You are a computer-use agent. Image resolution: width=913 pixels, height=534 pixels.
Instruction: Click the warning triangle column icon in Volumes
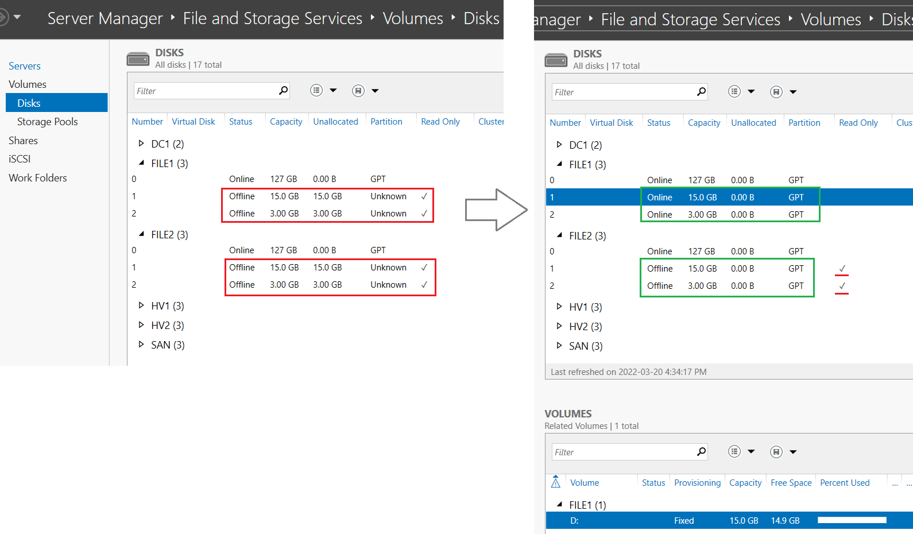(x=555, y=482)
